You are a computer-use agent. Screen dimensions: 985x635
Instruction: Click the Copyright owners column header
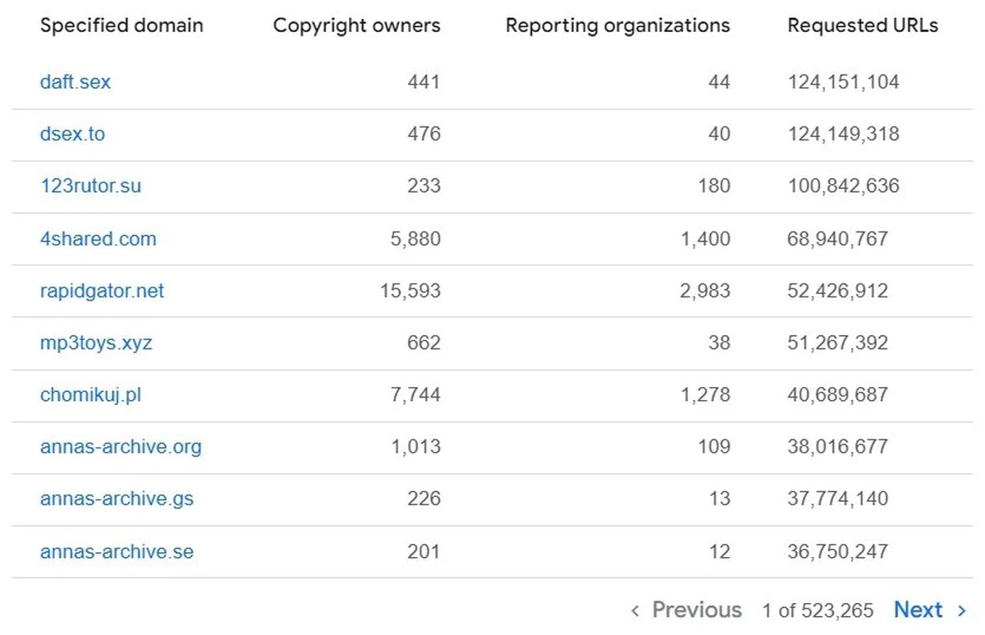coord(356,25)
